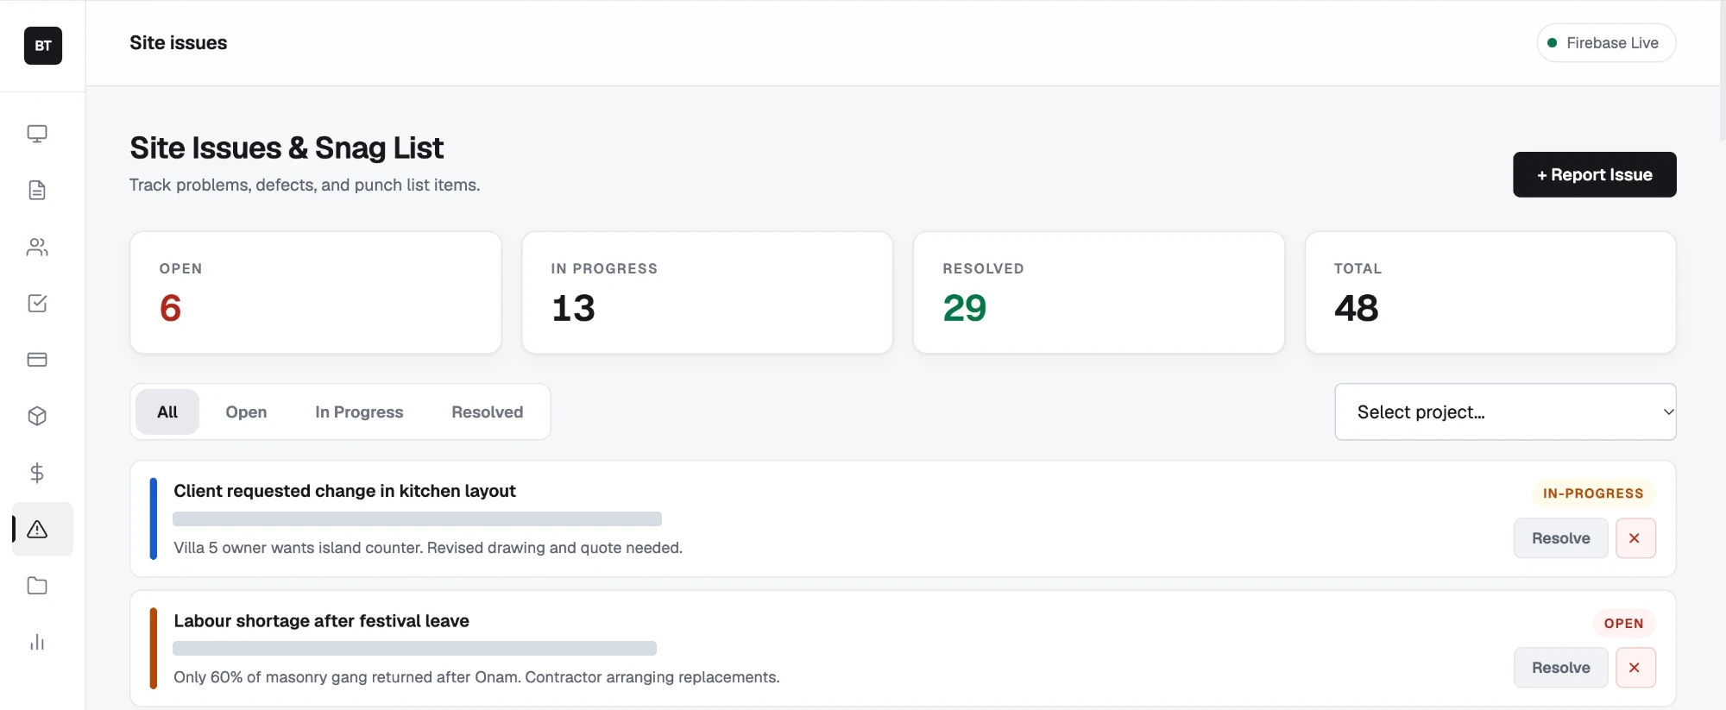Switch to the Open filter tab
Image resolution: width=1726 pixels, height=710 pixels.
point(246,412)
